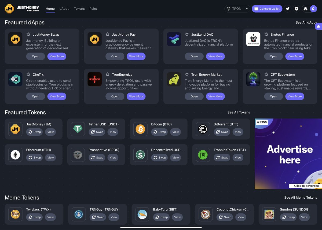322x230 pixels.
Task: Click See All dApps link
Action: 306,22
